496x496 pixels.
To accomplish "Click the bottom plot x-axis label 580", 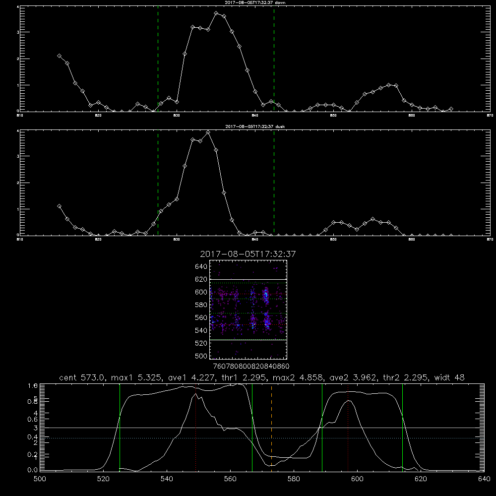I will click(294, 479).
